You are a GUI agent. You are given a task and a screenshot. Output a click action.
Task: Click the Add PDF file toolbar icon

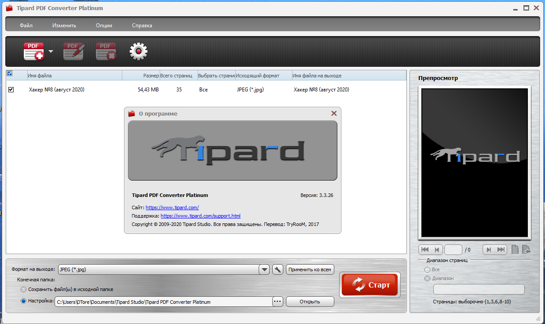pos(34,51)
